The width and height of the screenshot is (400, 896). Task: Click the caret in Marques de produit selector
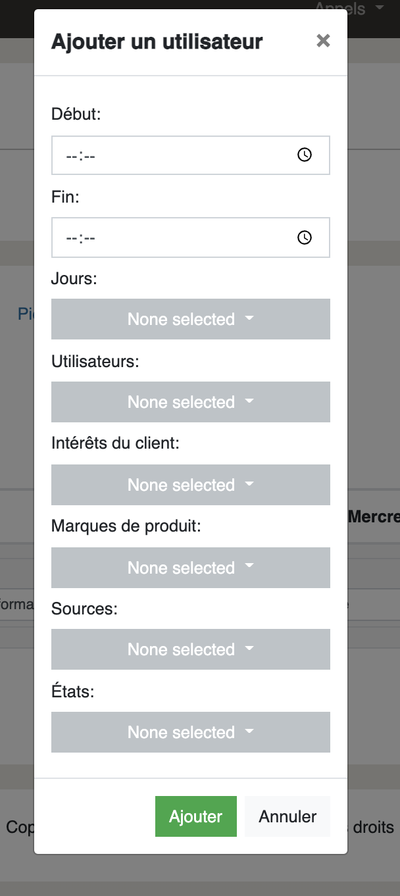tap(249, 567)
